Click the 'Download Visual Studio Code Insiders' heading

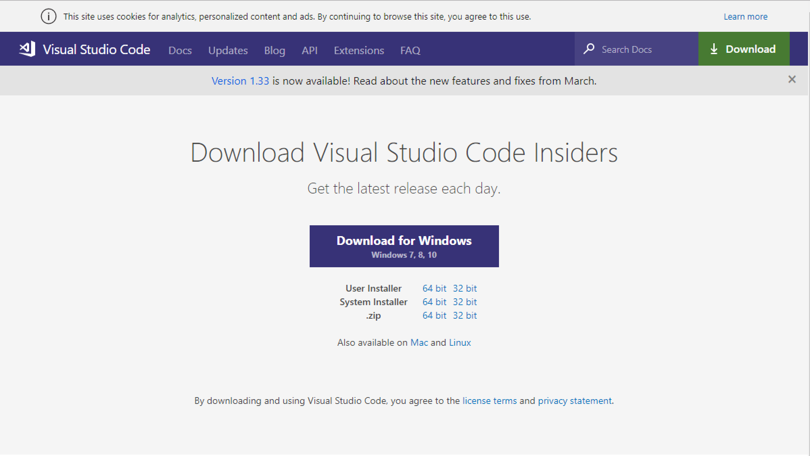(404, 153)
